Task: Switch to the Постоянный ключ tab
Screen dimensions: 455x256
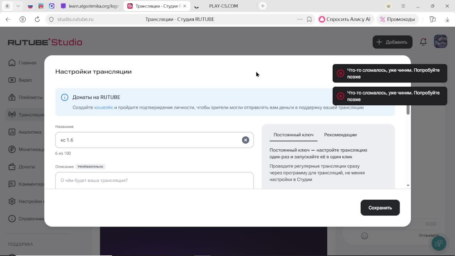Action: (x=294, y=135)
